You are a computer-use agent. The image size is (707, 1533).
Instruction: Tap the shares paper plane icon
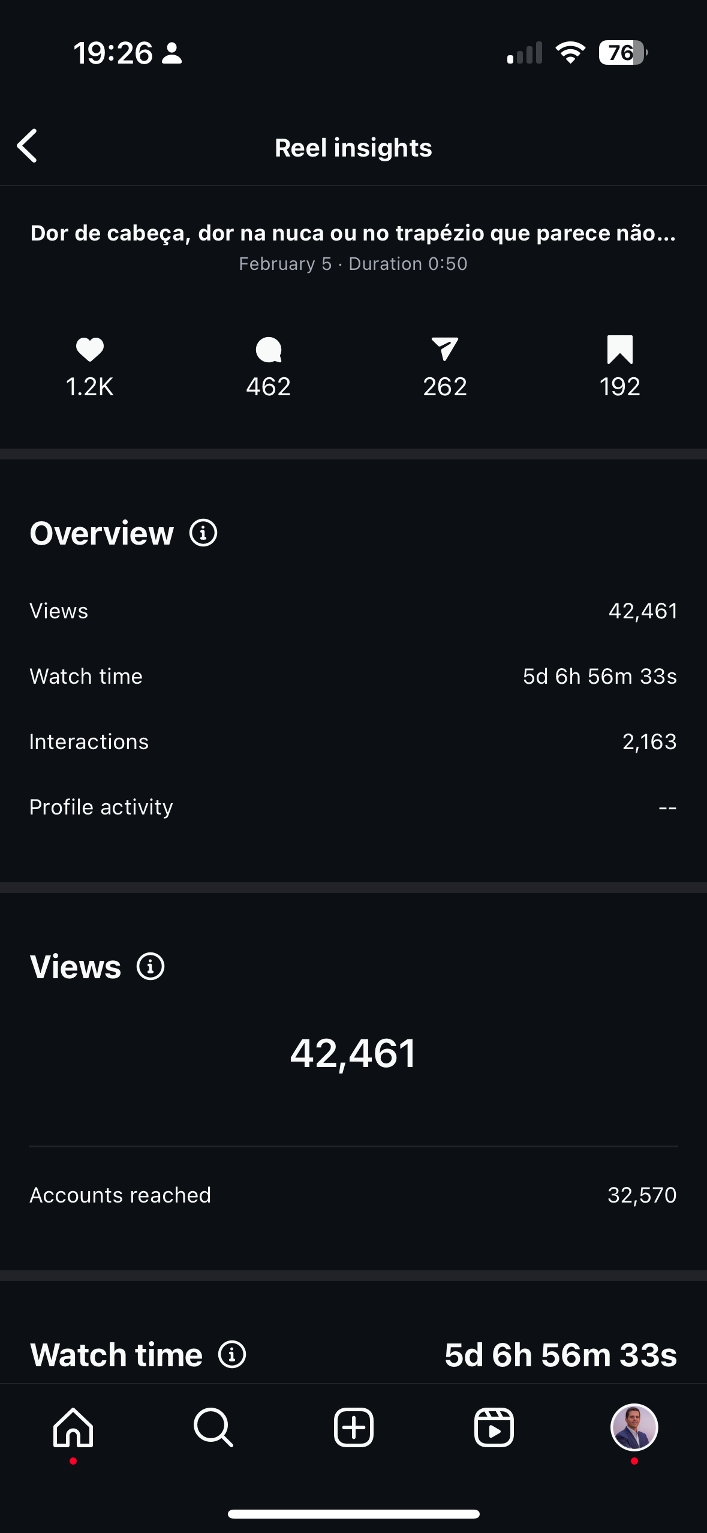445,349
